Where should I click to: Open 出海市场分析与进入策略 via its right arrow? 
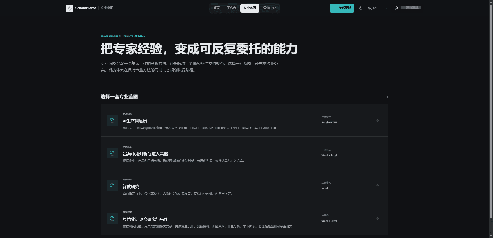(x=377, y=153)
